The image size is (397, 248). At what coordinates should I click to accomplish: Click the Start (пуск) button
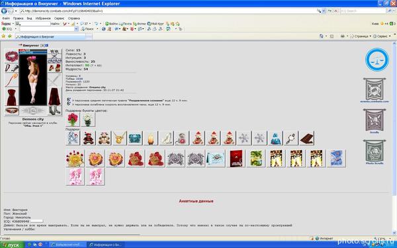coord(12,245)
